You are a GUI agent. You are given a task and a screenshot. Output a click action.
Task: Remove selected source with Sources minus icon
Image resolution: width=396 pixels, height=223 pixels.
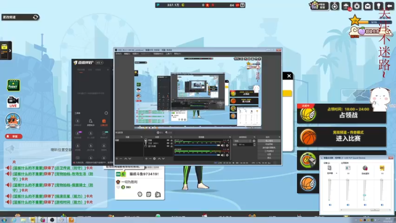[x=150, y=159]
